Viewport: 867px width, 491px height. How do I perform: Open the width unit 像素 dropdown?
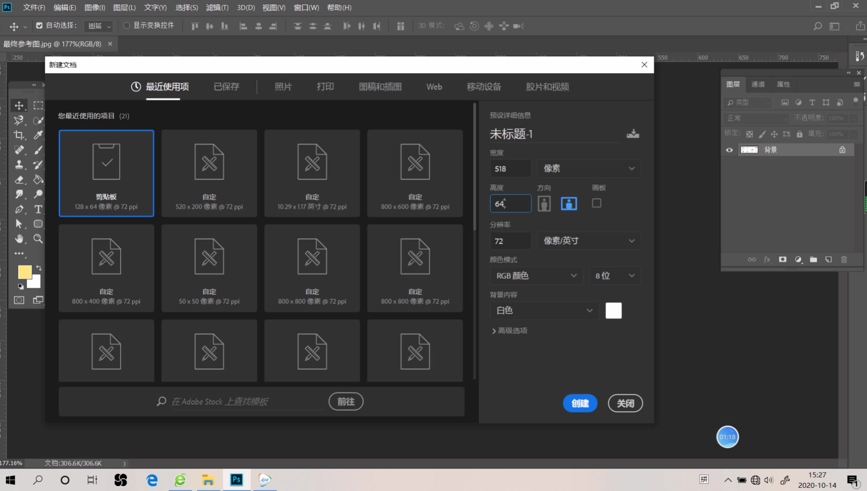click(588, 168)
